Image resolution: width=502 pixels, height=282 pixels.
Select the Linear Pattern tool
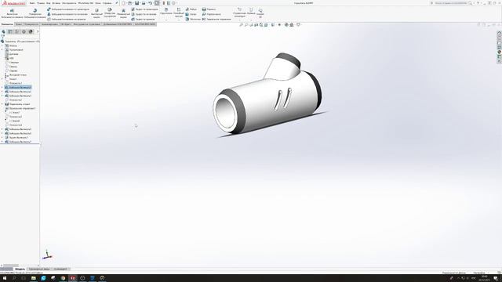pos(179,13)
